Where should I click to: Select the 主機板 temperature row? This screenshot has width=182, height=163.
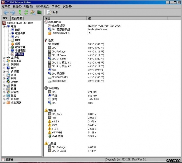[76, 44]
